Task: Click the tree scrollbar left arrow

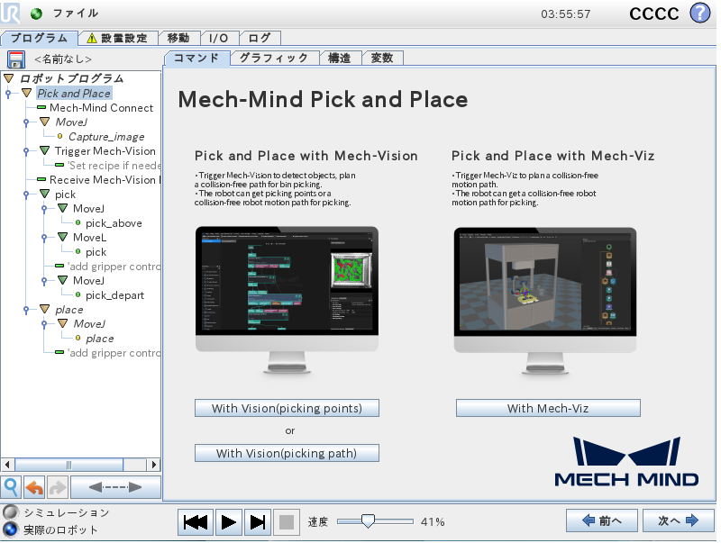Action: (x=7, y=465)
